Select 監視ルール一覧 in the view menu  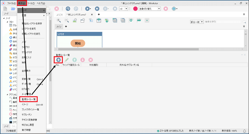[x=29, y=99]
